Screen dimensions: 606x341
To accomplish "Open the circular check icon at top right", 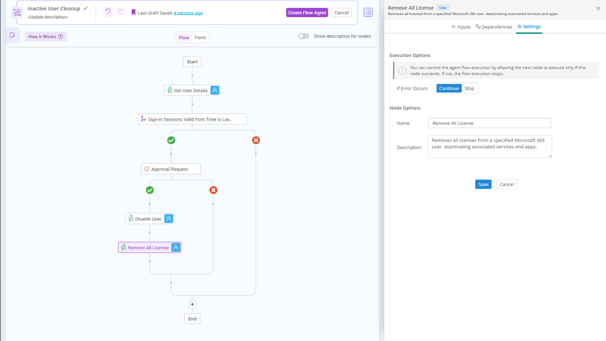I will (368, 12).
